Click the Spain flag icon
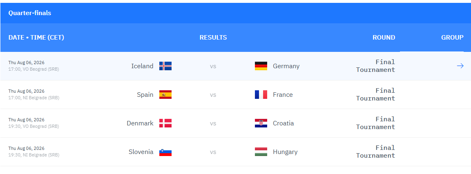Viewport: 471px width, 174px height. [x=165, y=95]
